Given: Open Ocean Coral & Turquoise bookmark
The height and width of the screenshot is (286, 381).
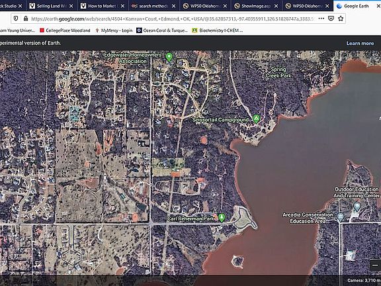Looking at the screenshot, I should [x=162, y=30].
